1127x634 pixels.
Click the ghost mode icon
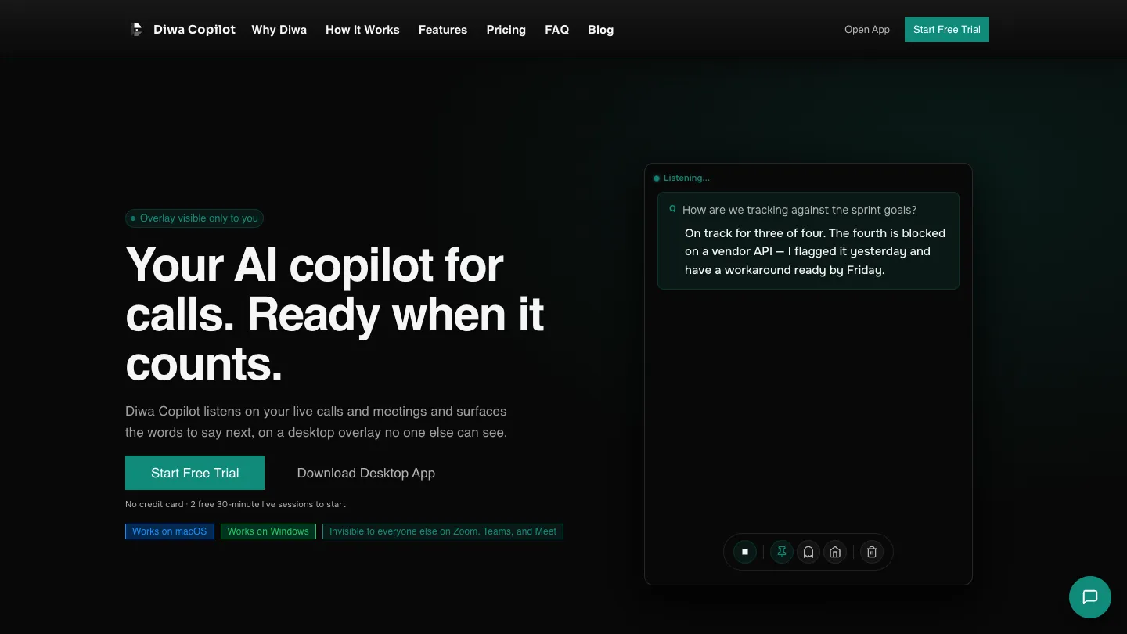808,552
